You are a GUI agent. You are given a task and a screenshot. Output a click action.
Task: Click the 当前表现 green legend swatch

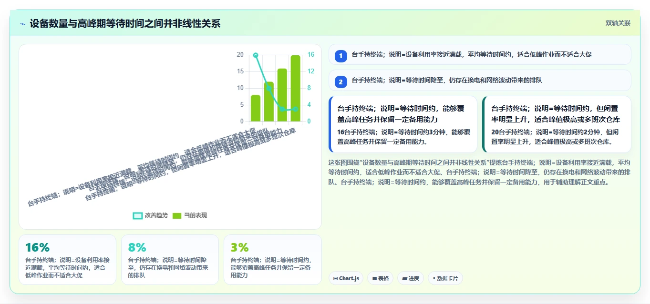tap(177, 216)
